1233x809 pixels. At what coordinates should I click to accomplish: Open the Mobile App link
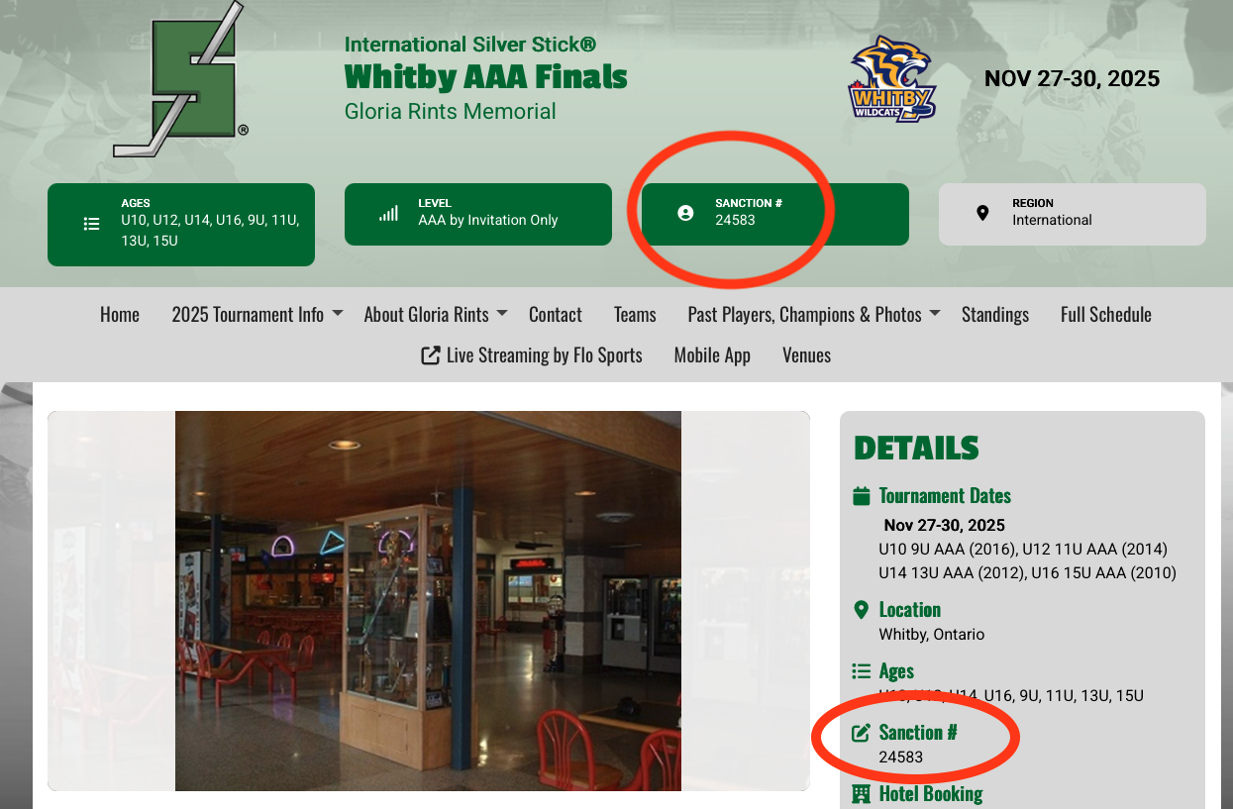pos(712,355)
